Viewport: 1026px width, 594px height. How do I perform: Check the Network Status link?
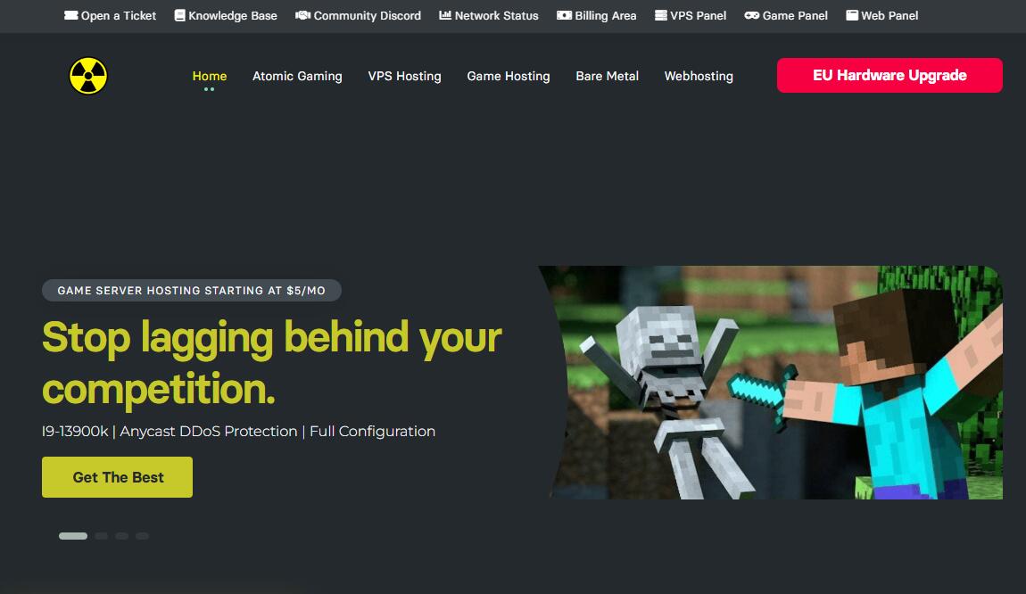point(489,15)
